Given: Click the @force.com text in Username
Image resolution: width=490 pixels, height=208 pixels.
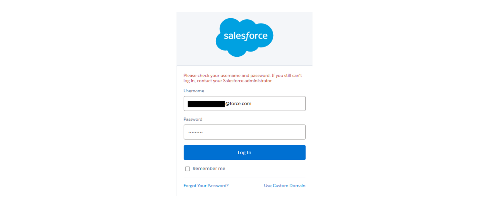Looking at the screenshot, I should 238,103.
